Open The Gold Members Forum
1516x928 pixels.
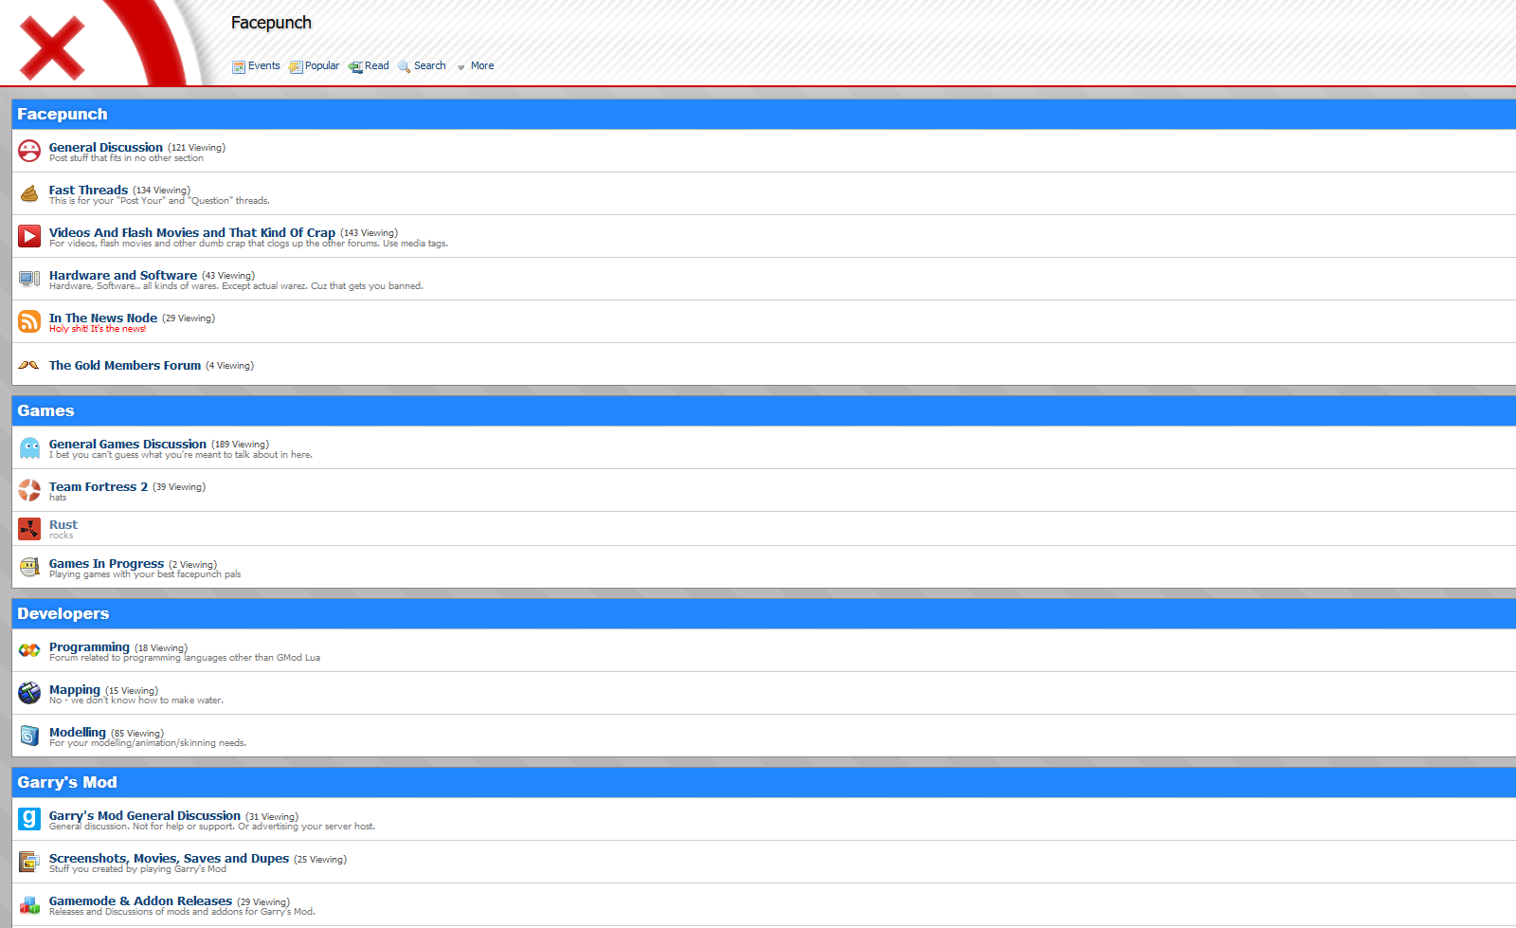pos(125,365)
